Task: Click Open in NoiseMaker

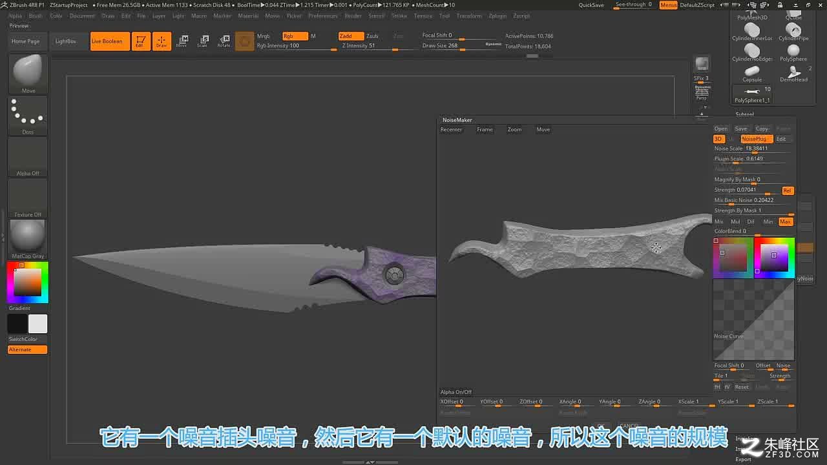Action: point(721,129)
